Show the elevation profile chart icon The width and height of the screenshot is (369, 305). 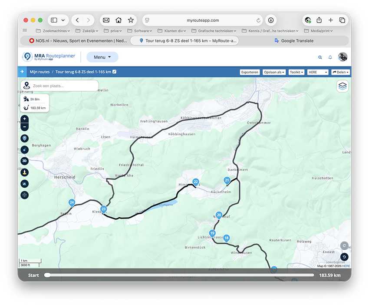(24, 184)
